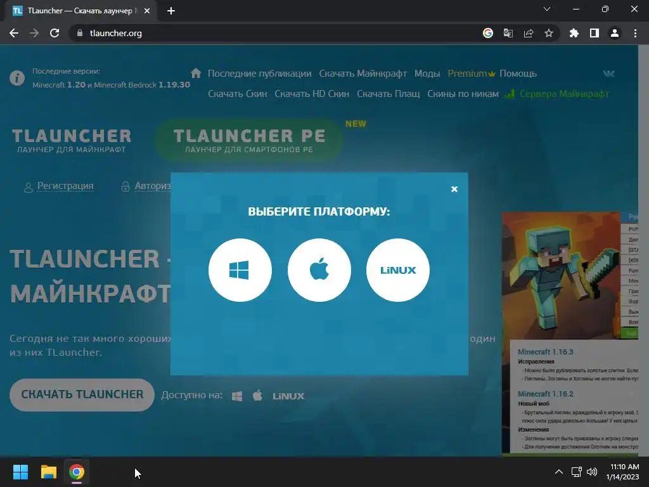
Task: Click the launcher screenshot thumbnail
Action: (570, 333)
